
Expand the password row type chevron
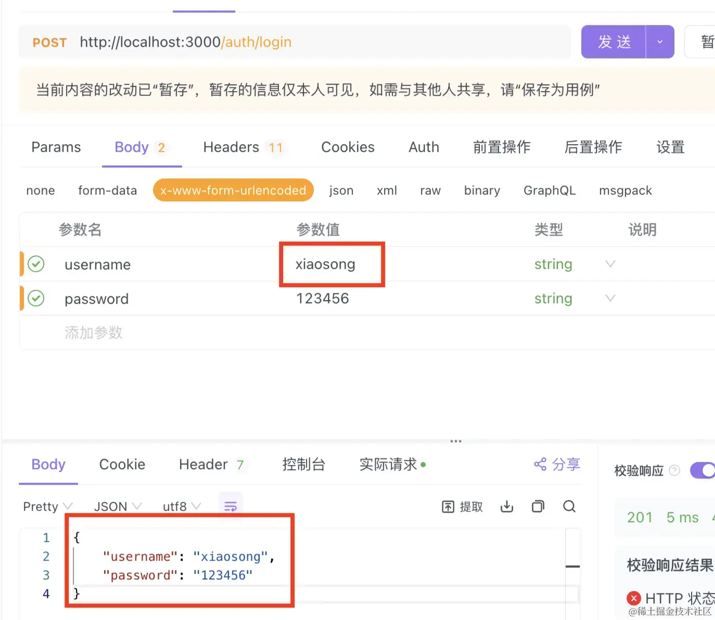pos(610,298)
